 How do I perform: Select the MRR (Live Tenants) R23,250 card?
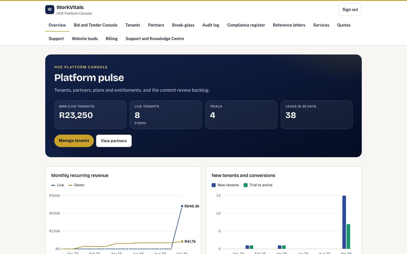coord(90,115)
